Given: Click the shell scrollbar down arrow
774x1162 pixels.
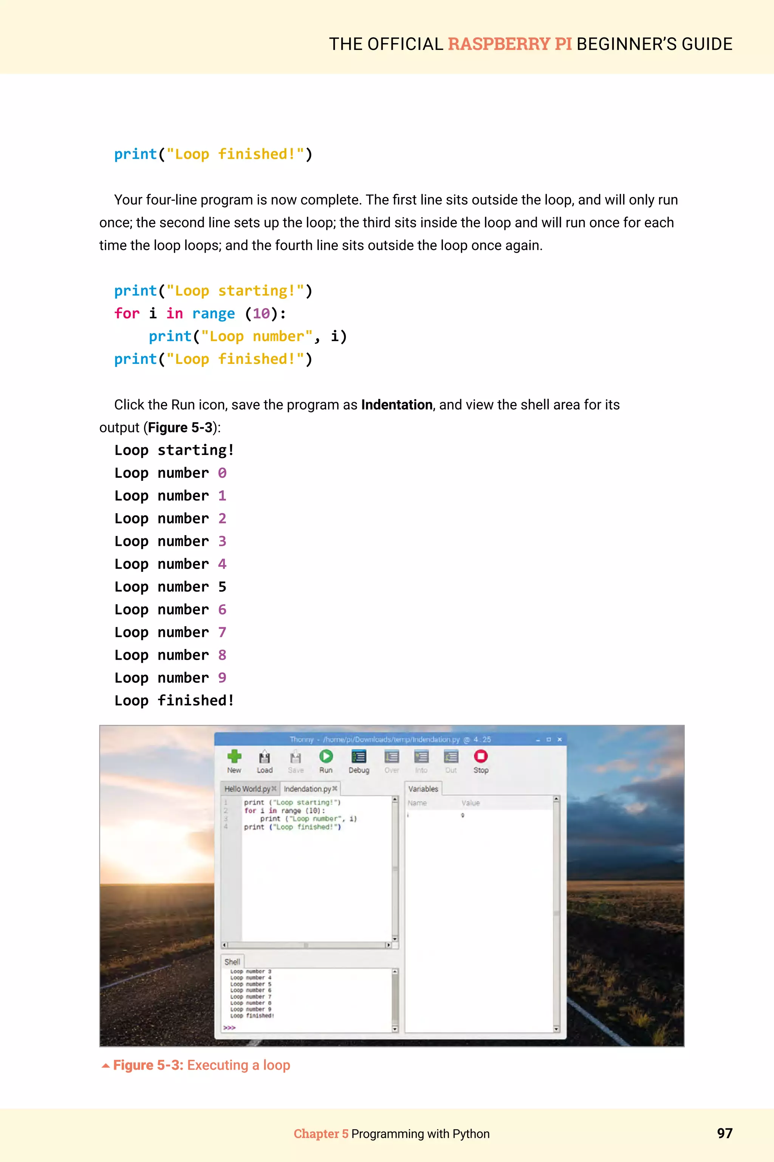Looking at the screenshot, I should pos(395,1029).
